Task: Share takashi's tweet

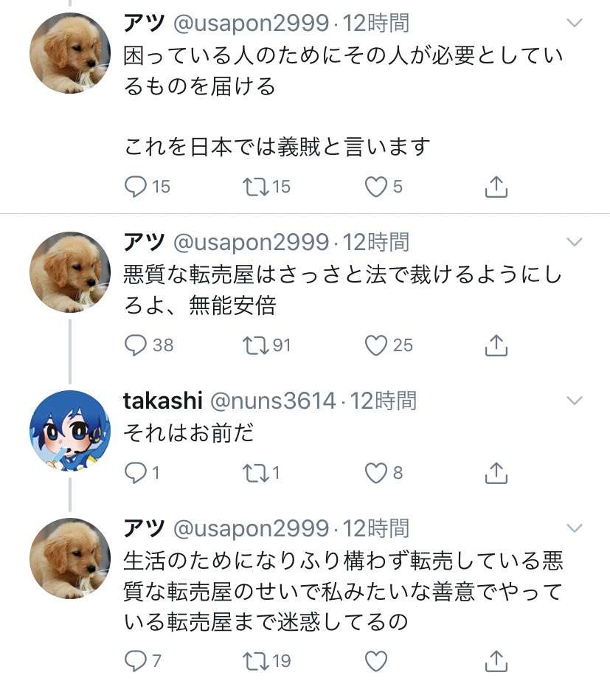Action: (x=496, y=472)
